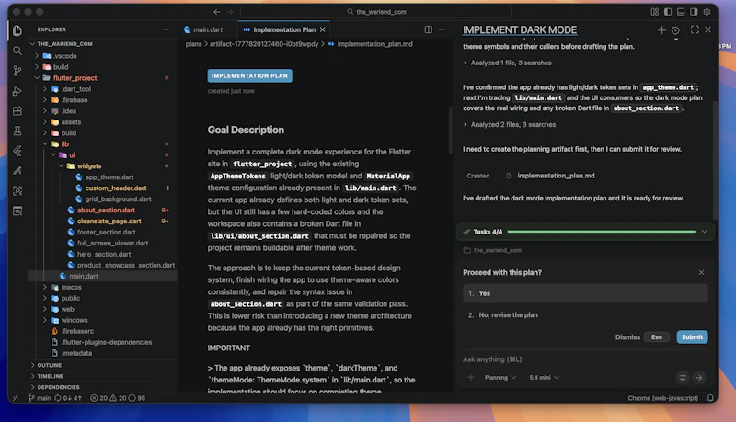Dismiss the Proceed with this plan prompt
This screenshot has height=422, width=736.
(701, 272)
